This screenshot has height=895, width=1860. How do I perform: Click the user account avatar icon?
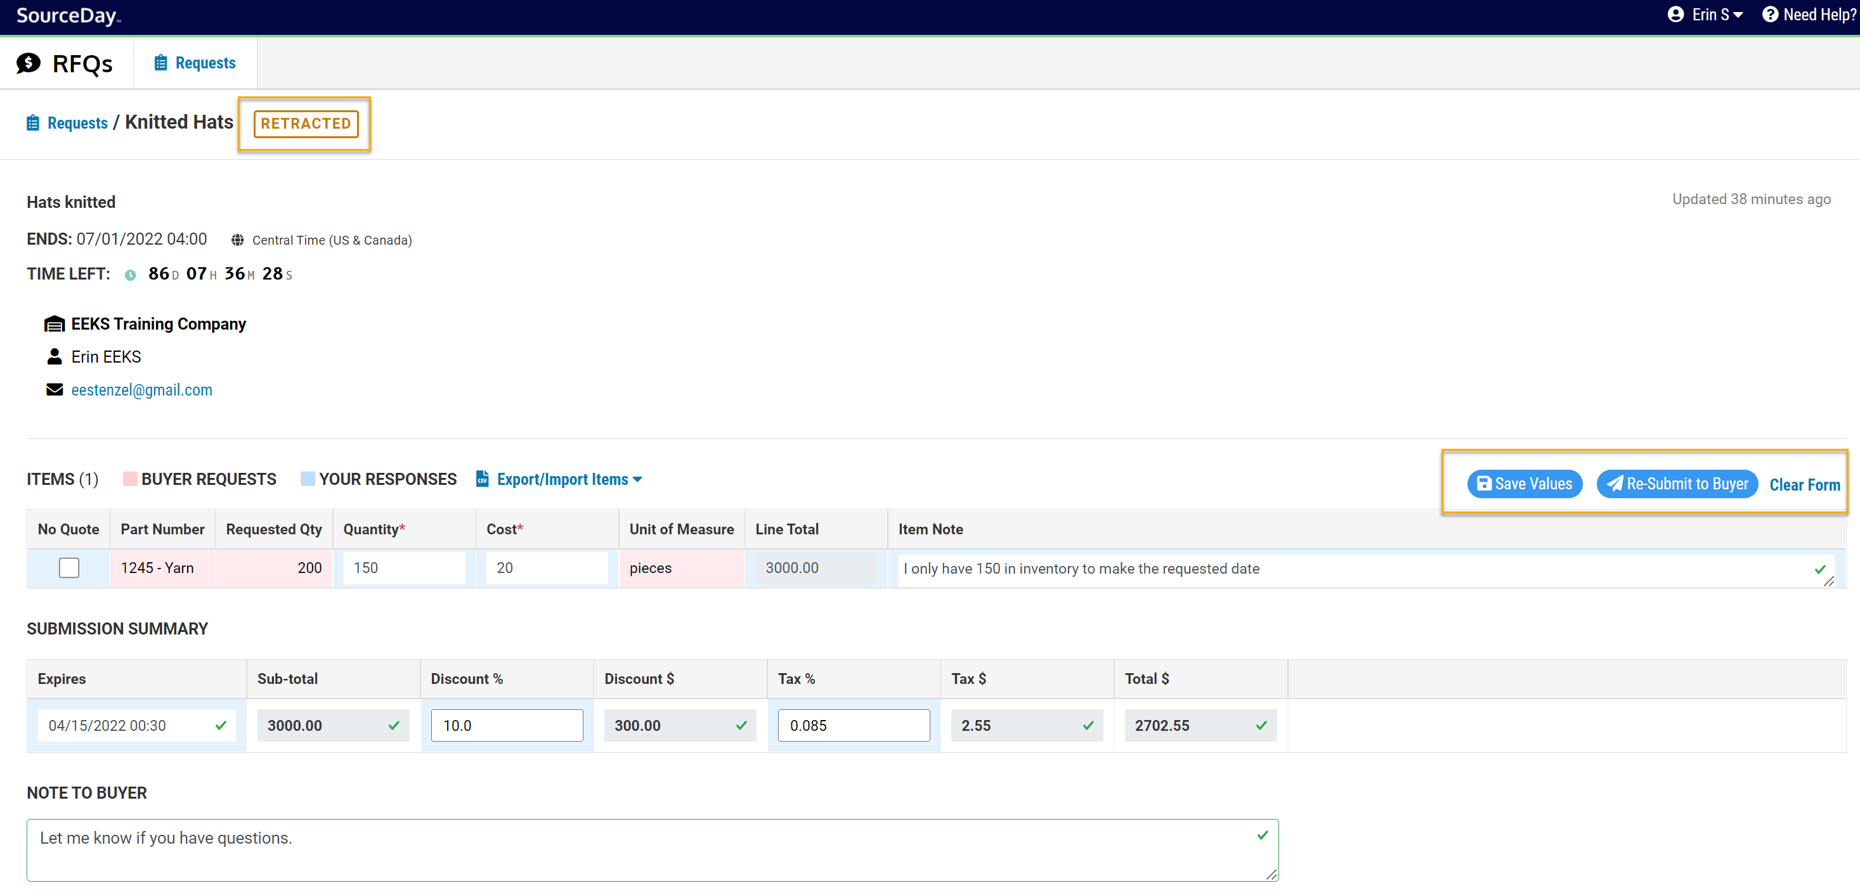click(1675, 15)
